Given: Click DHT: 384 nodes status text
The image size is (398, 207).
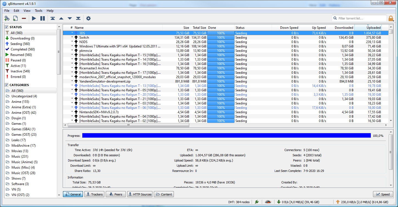Looking at the screenshot, I should [x=239, y=202].
